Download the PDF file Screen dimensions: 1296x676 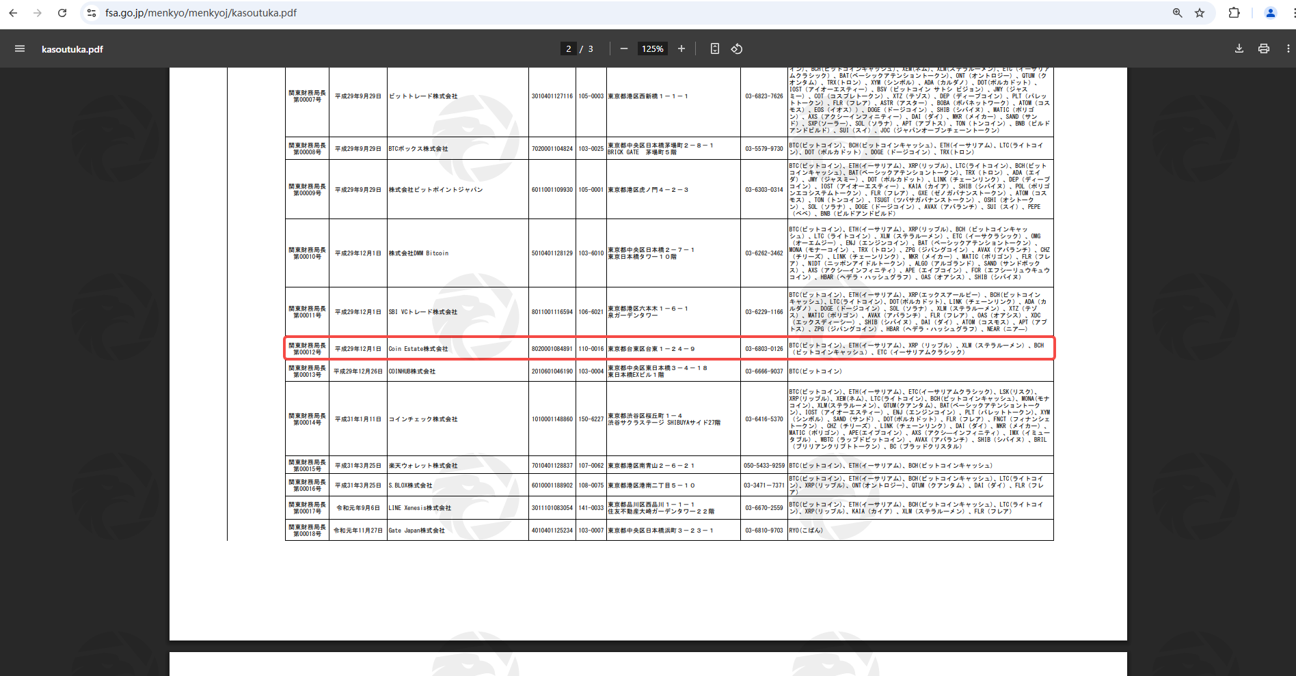coord(1239,48)
